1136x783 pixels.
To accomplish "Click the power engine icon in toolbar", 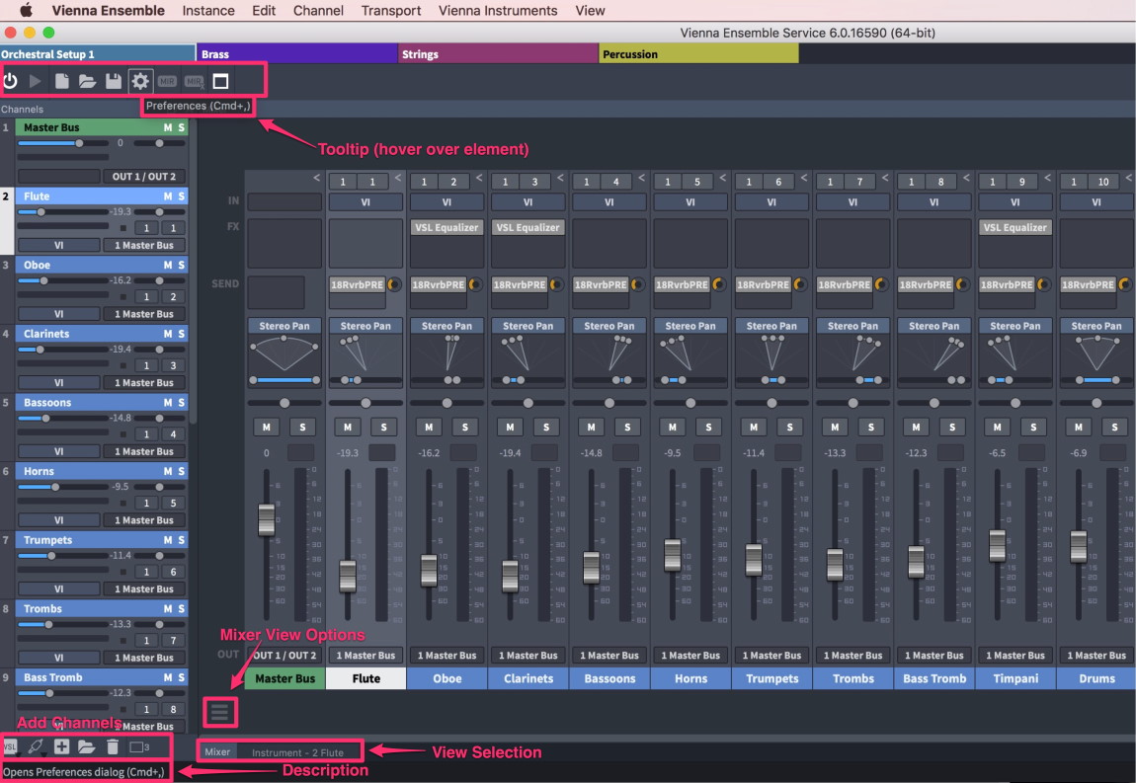I will 10,80.
